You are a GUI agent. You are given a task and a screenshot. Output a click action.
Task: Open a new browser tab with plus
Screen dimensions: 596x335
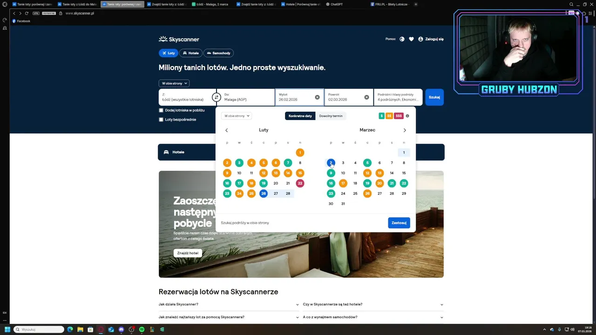(x=416, y=4)
